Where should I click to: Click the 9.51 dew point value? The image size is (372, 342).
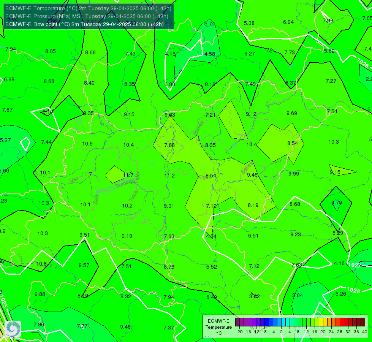84,235
